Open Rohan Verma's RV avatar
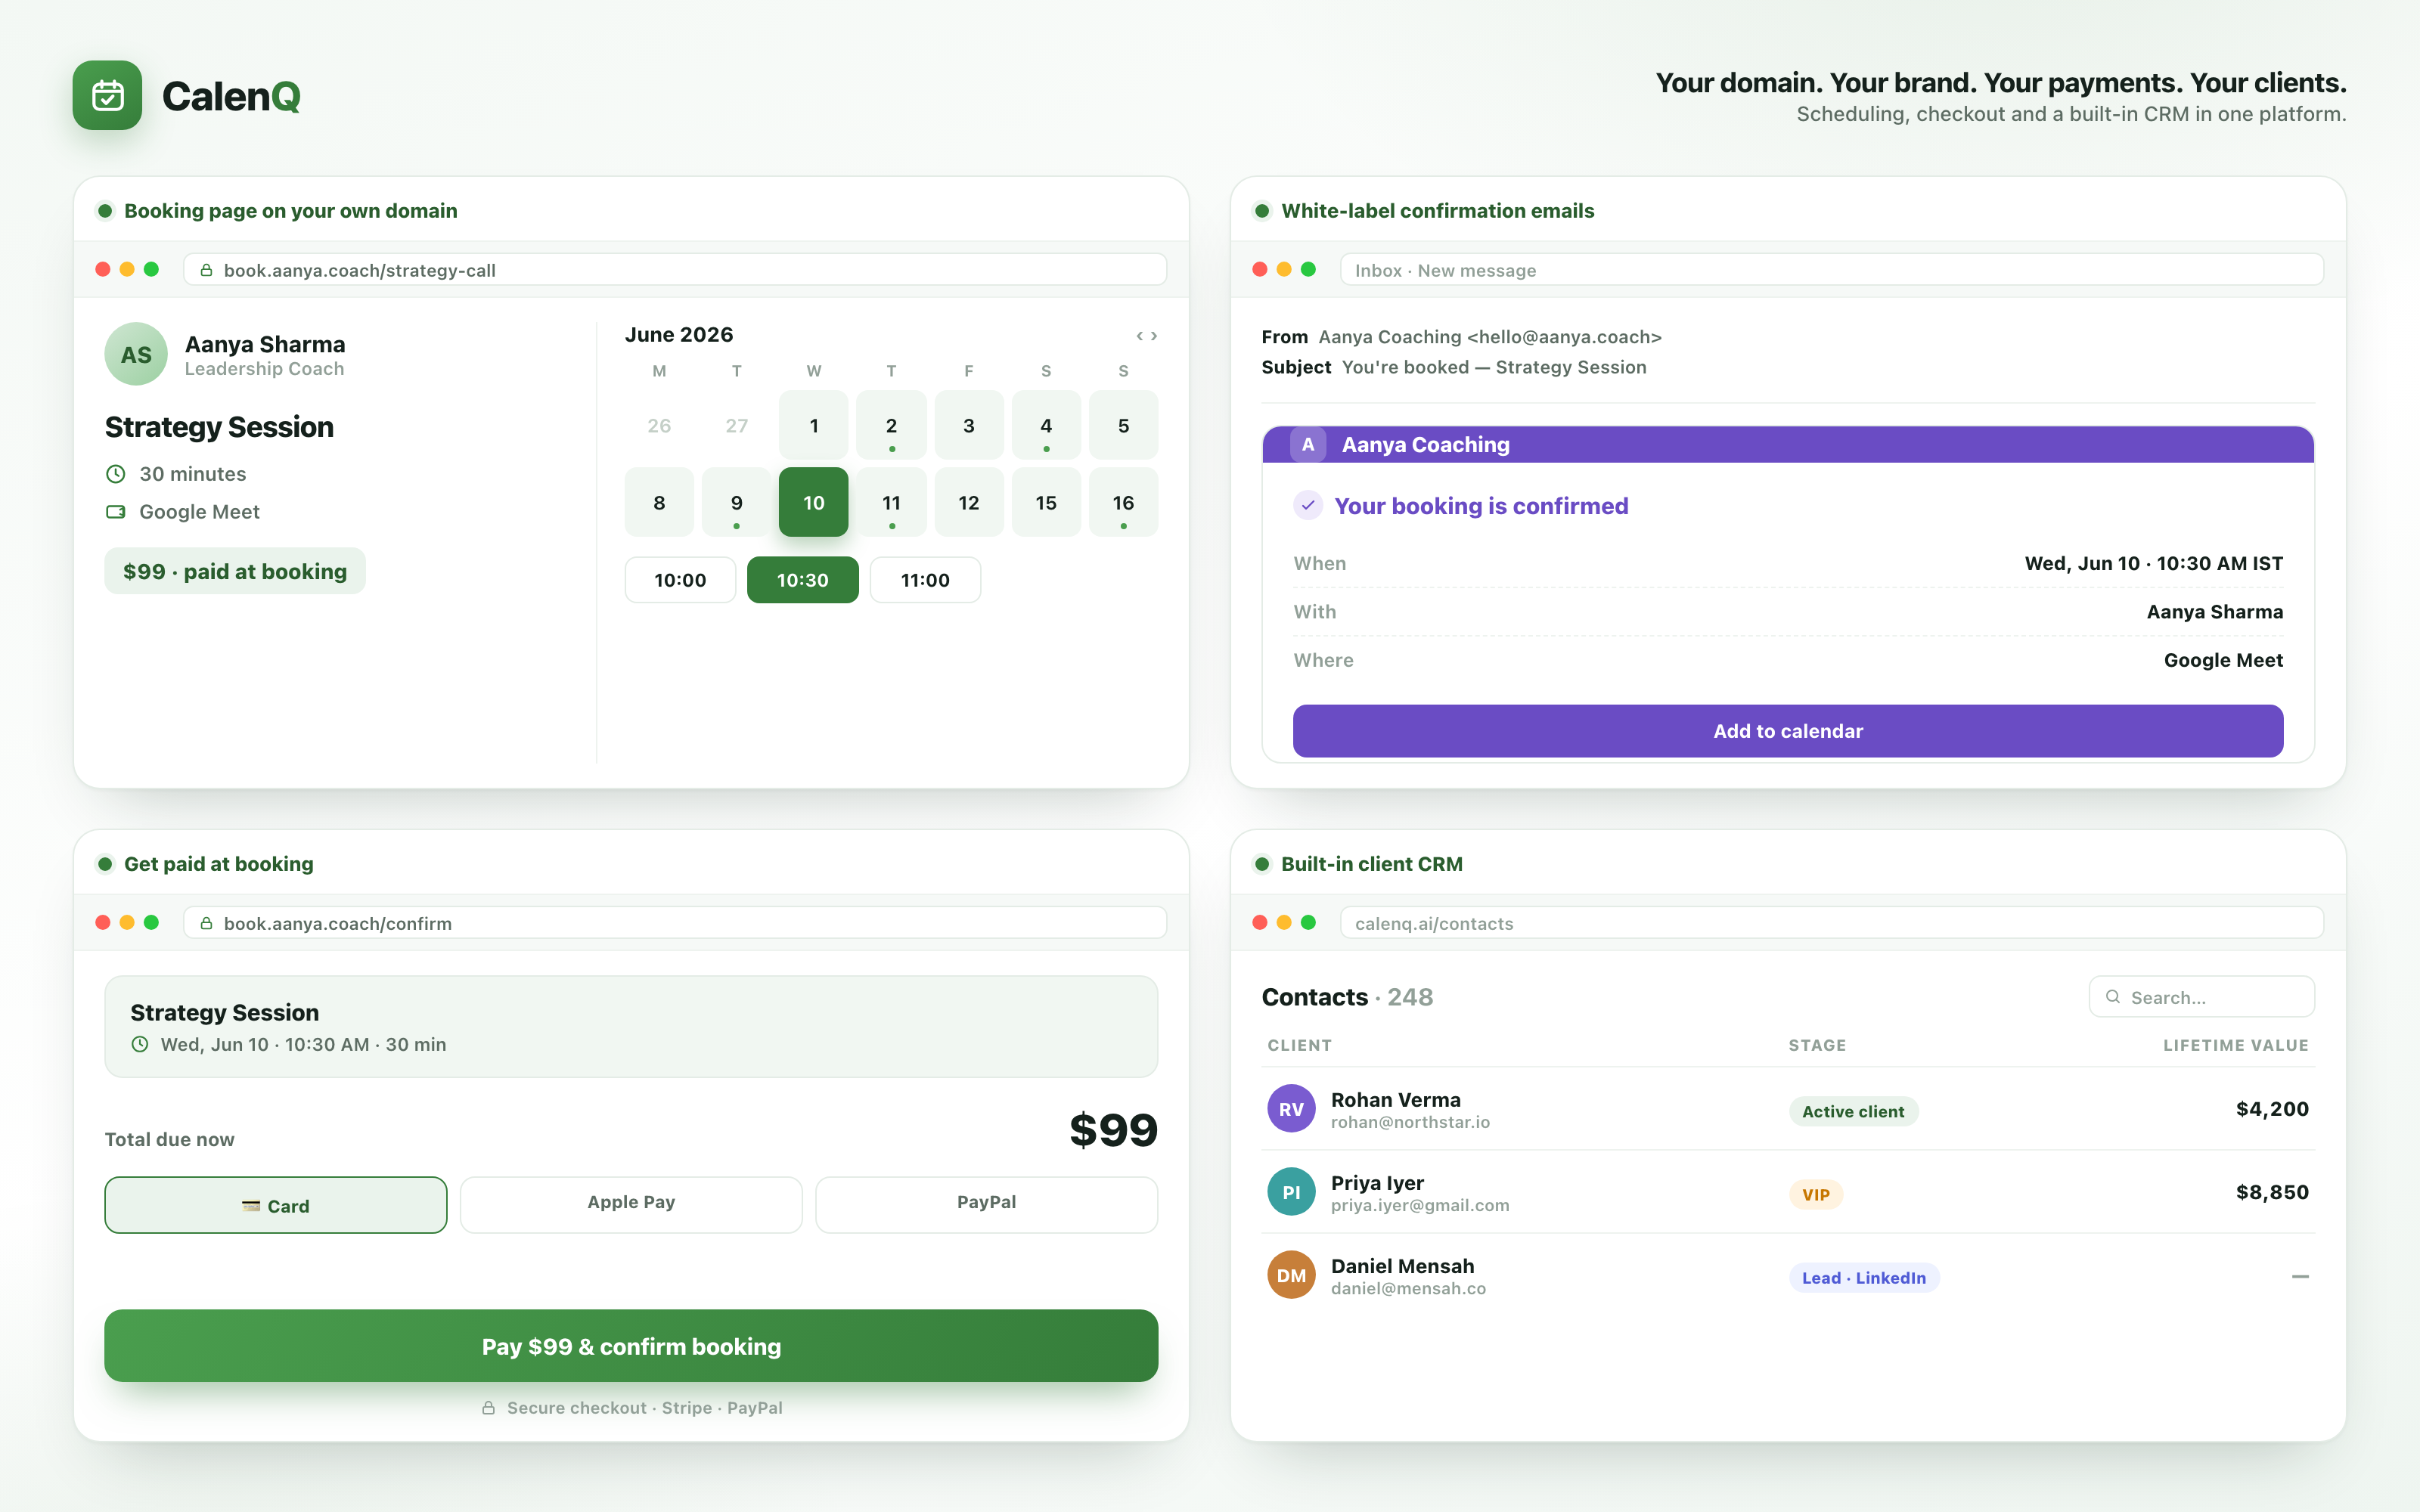 coord(1291,1109)
